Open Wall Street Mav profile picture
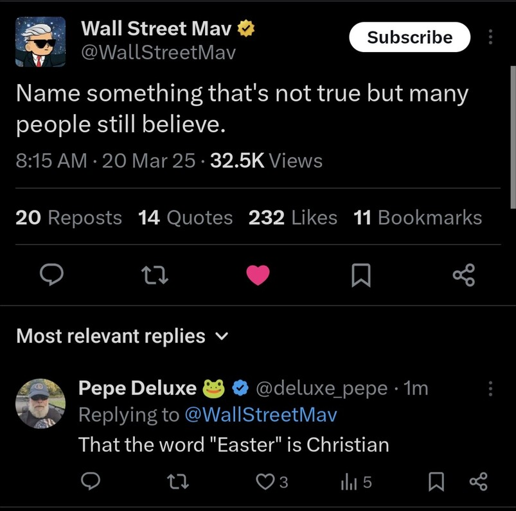 pyautogui.click(x=40, y=42)
